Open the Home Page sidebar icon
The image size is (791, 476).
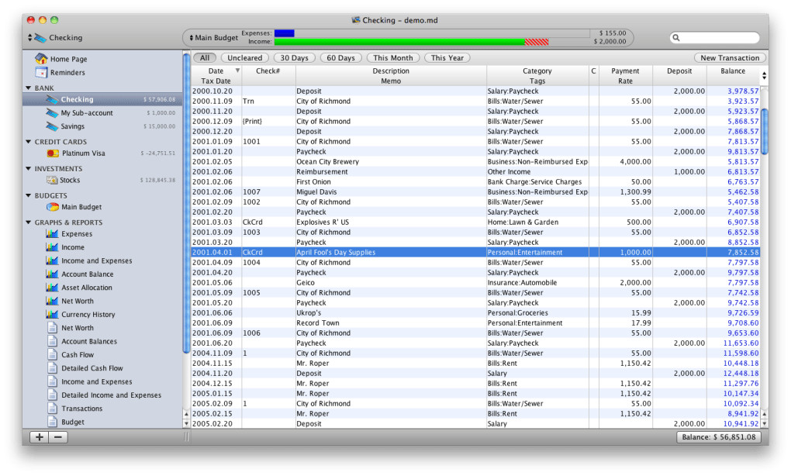point(41,59)
